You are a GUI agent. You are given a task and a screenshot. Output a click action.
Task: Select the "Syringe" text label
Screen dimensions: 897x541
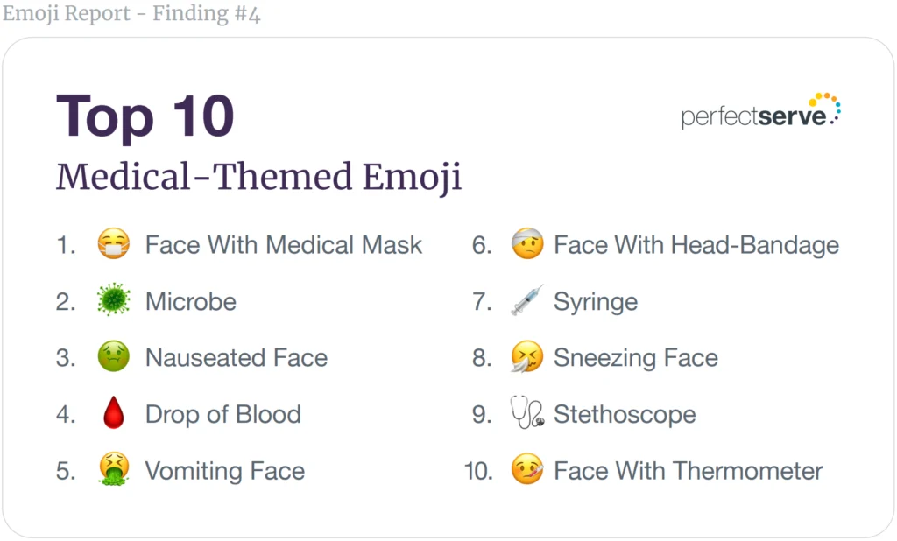coord(596,302)
